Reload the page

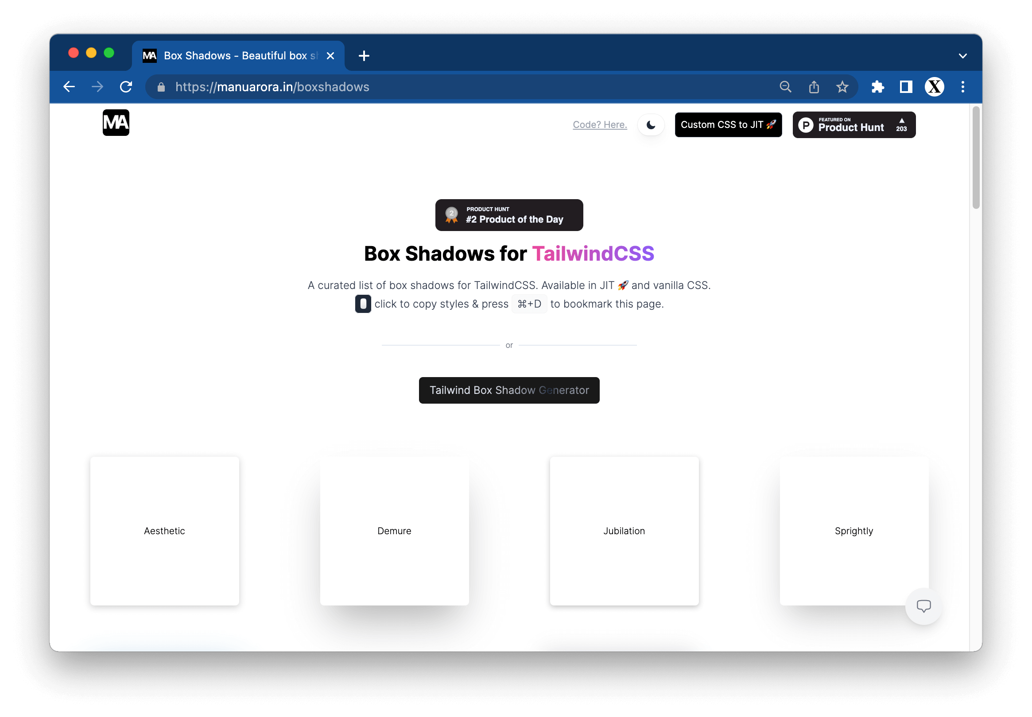click(x=126, y=87)
